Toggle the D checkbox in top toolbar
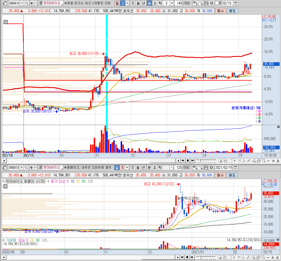281x261 pixels. coord(217,3)
